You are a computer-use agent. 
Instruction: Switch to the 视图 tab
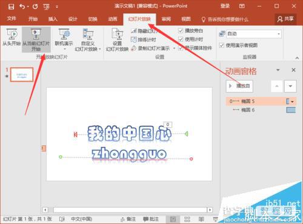pos(186,19)
